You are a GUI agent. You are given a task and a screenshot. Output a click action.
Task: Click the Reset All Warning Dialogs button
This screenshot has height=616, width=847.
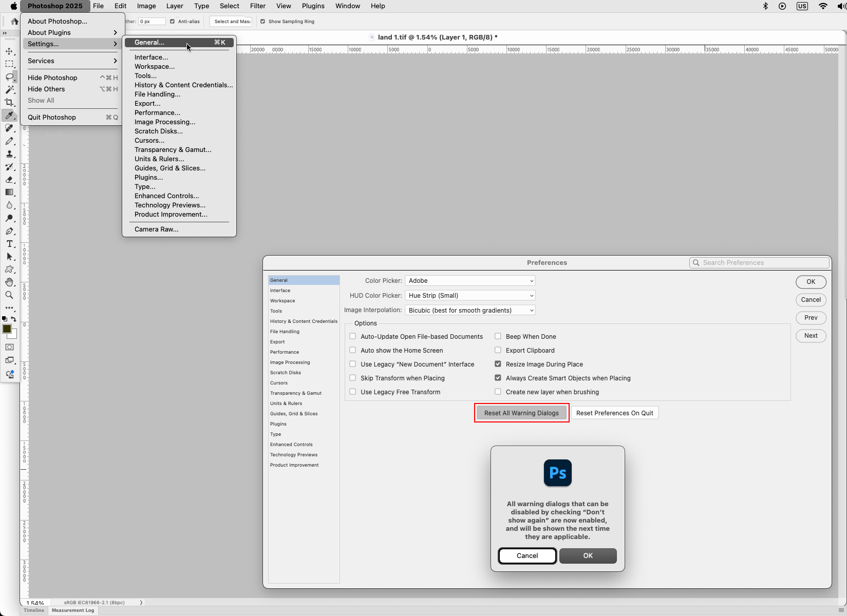[x=521, y=413]
